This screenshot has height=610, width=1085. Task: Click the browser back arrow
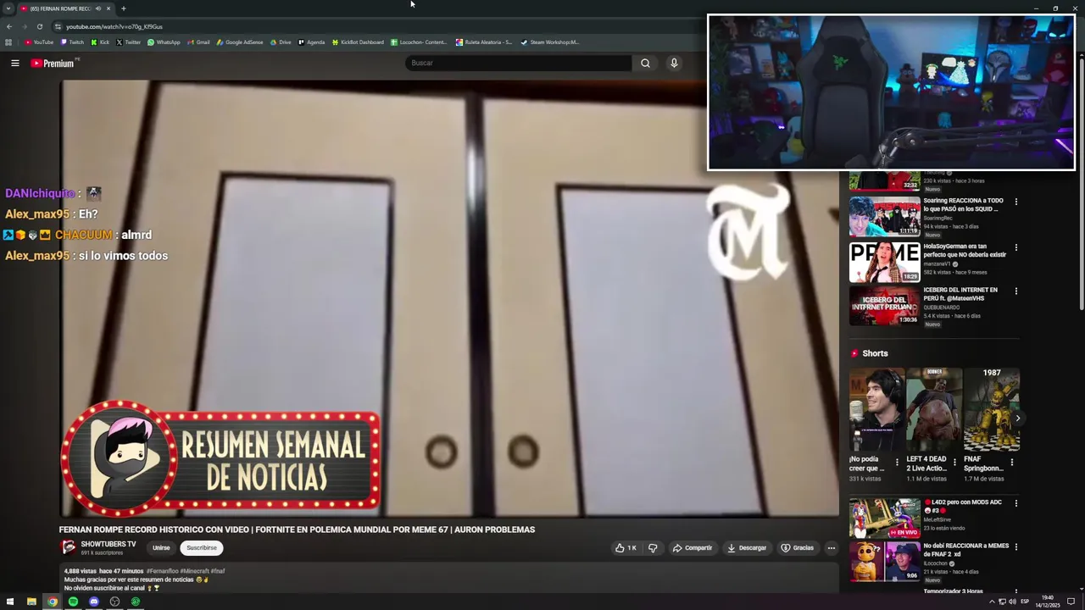point(9,26)
